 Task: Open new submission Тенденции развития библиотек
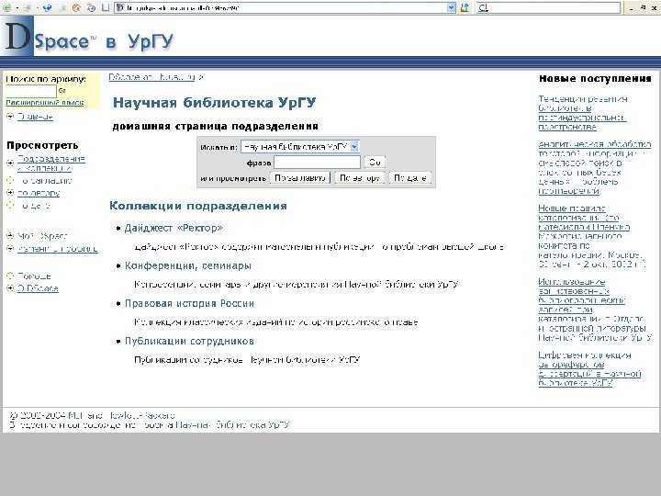[x=582, y=113]
